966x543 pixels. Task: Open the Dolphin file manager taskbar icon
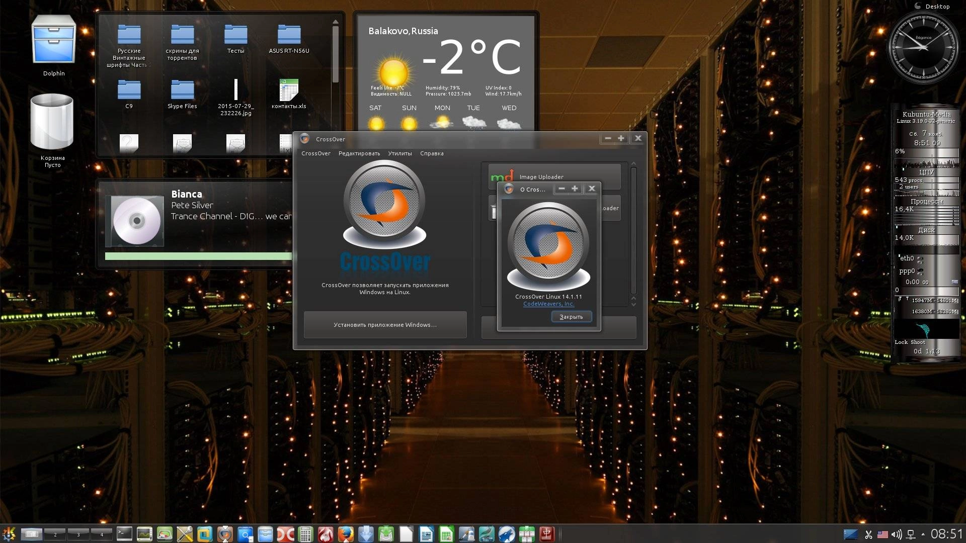click(265, 533)
